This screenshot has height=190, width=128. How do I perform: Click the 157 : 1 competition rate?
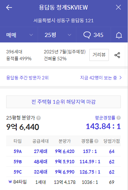point(90,151)
